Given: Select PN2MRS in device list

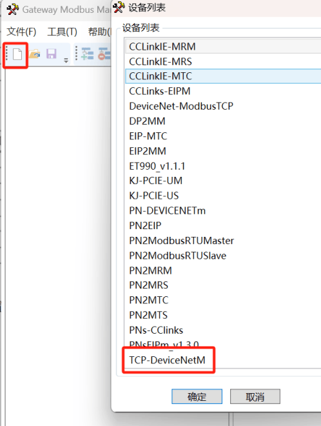Looking at the screenshot, I should point(223,285).
